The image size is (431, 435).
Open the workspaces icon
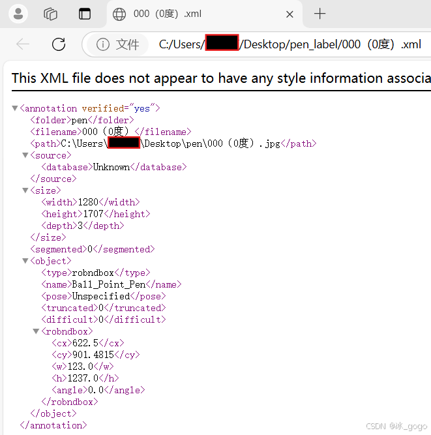click(x=50, y=14)
